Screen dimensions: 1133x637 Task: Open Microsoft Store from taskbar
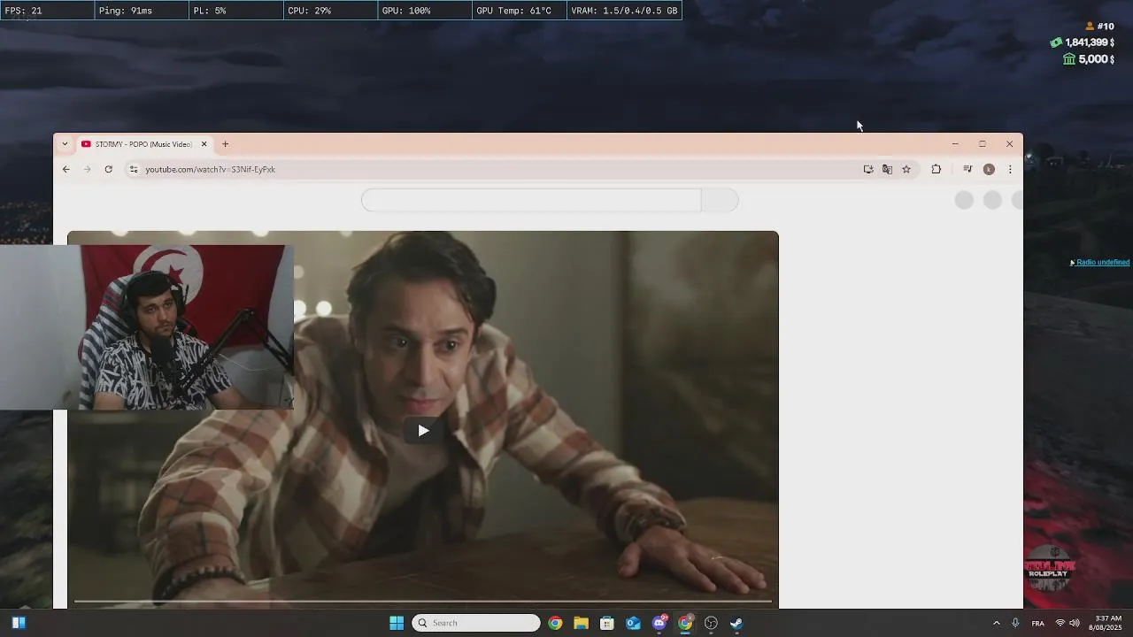tap(607, 623)
